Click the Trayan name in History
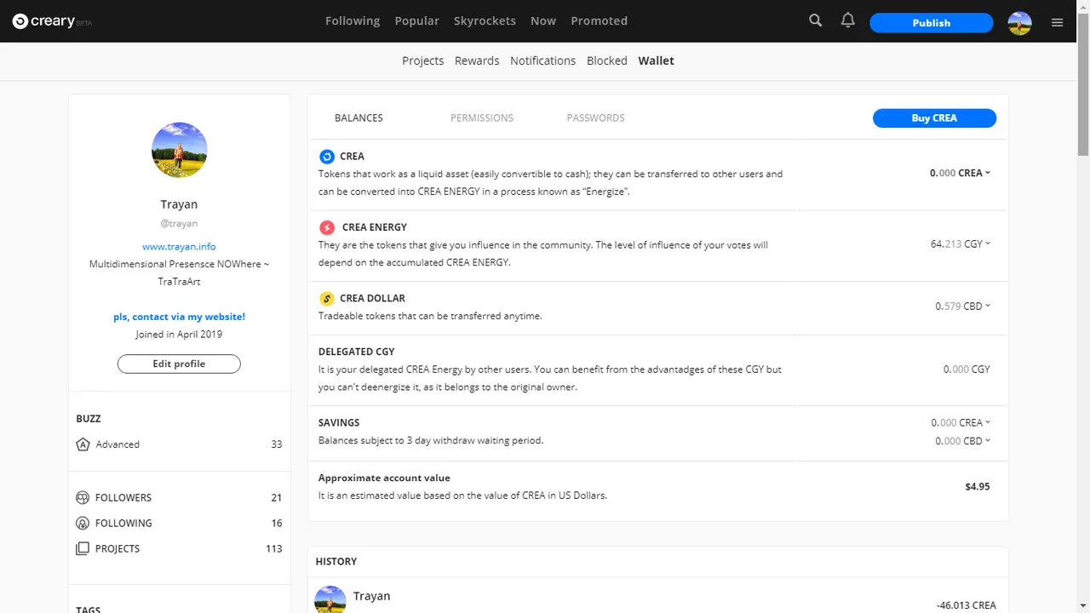Image resolution: width=1090 pixels, height=613 pixels. (372, 596)
